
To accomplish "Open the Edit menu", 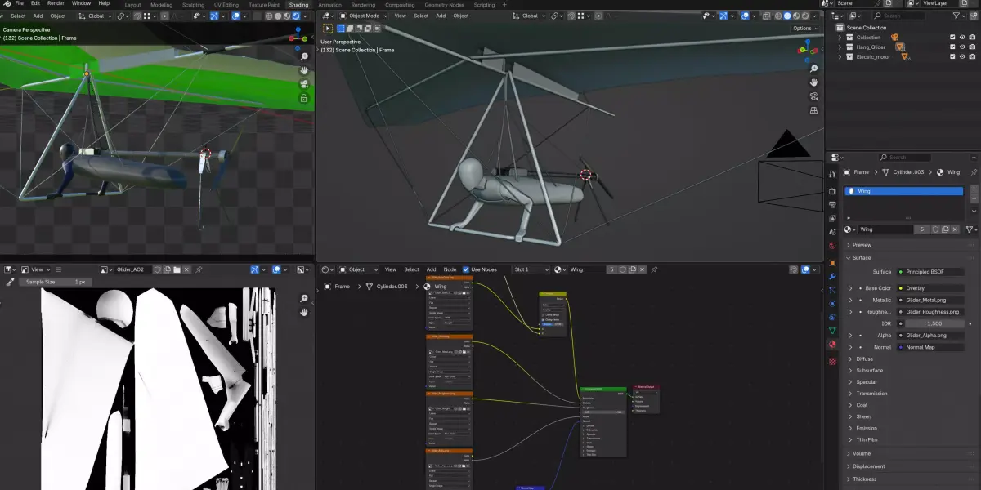I will [36, 3].
